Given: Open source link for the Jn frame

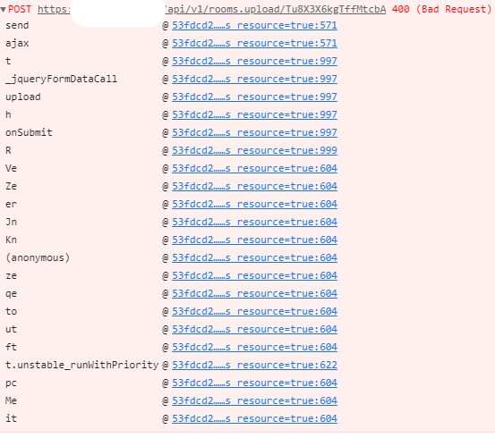Looking at the screenshot, I should point(254,222).
